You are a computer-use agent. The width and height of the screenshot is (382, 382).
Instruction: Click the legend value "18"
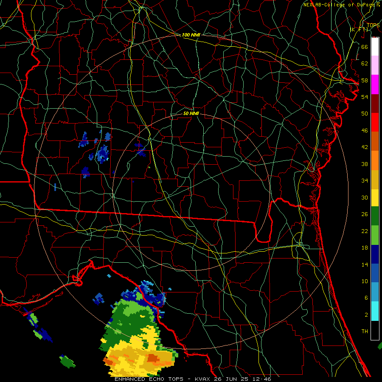[x=365, y=248]
